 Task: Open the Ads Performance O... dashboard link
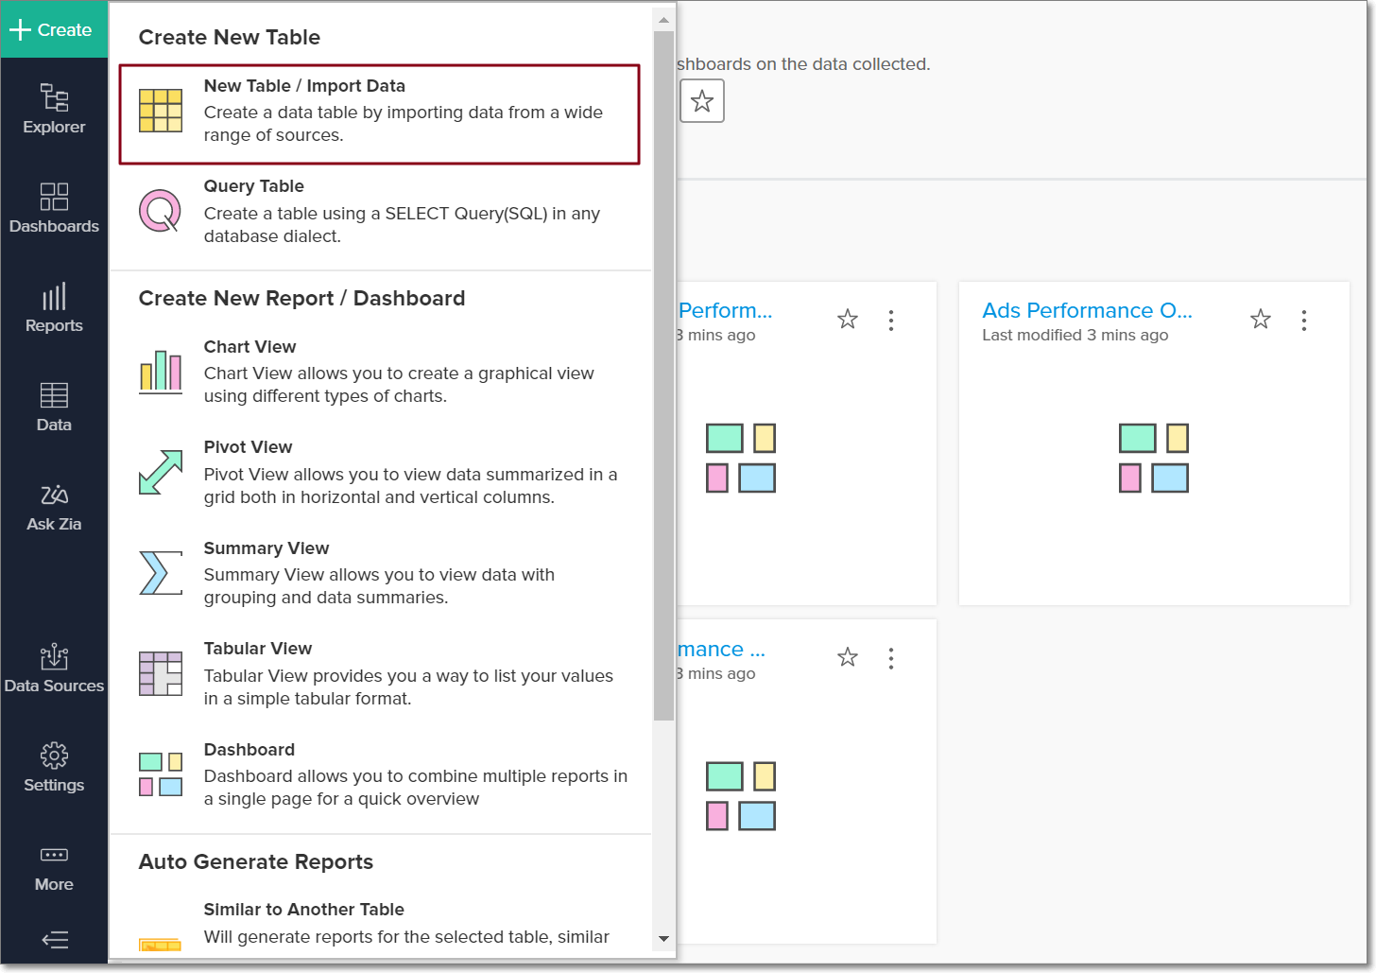tap(1087, 310)
